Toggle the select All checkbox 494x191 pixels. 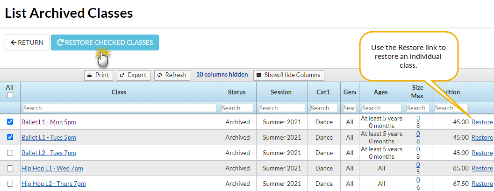pos(10,95)
